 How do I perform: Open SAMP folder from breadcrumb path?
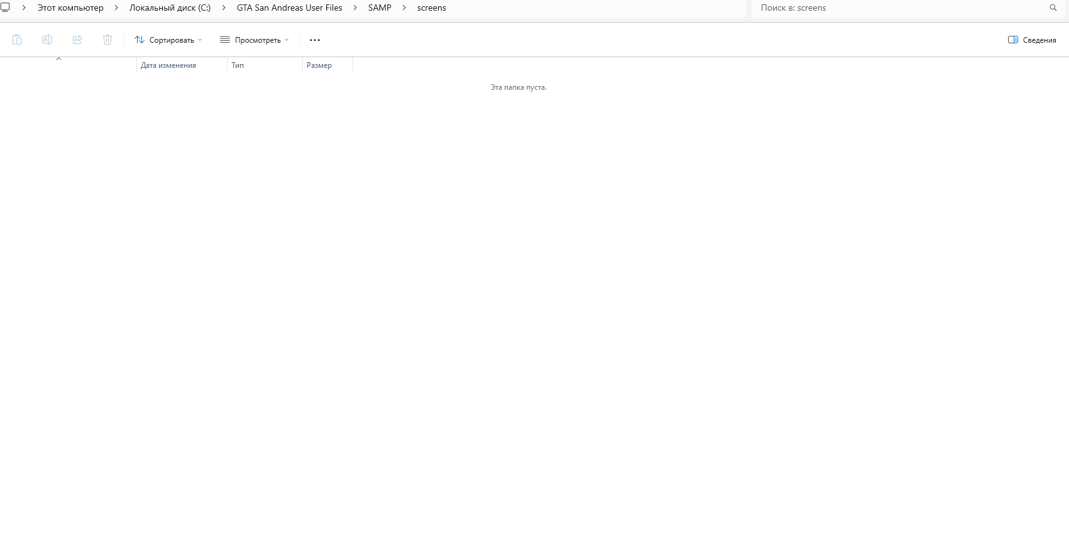click(x=380, y=8)
